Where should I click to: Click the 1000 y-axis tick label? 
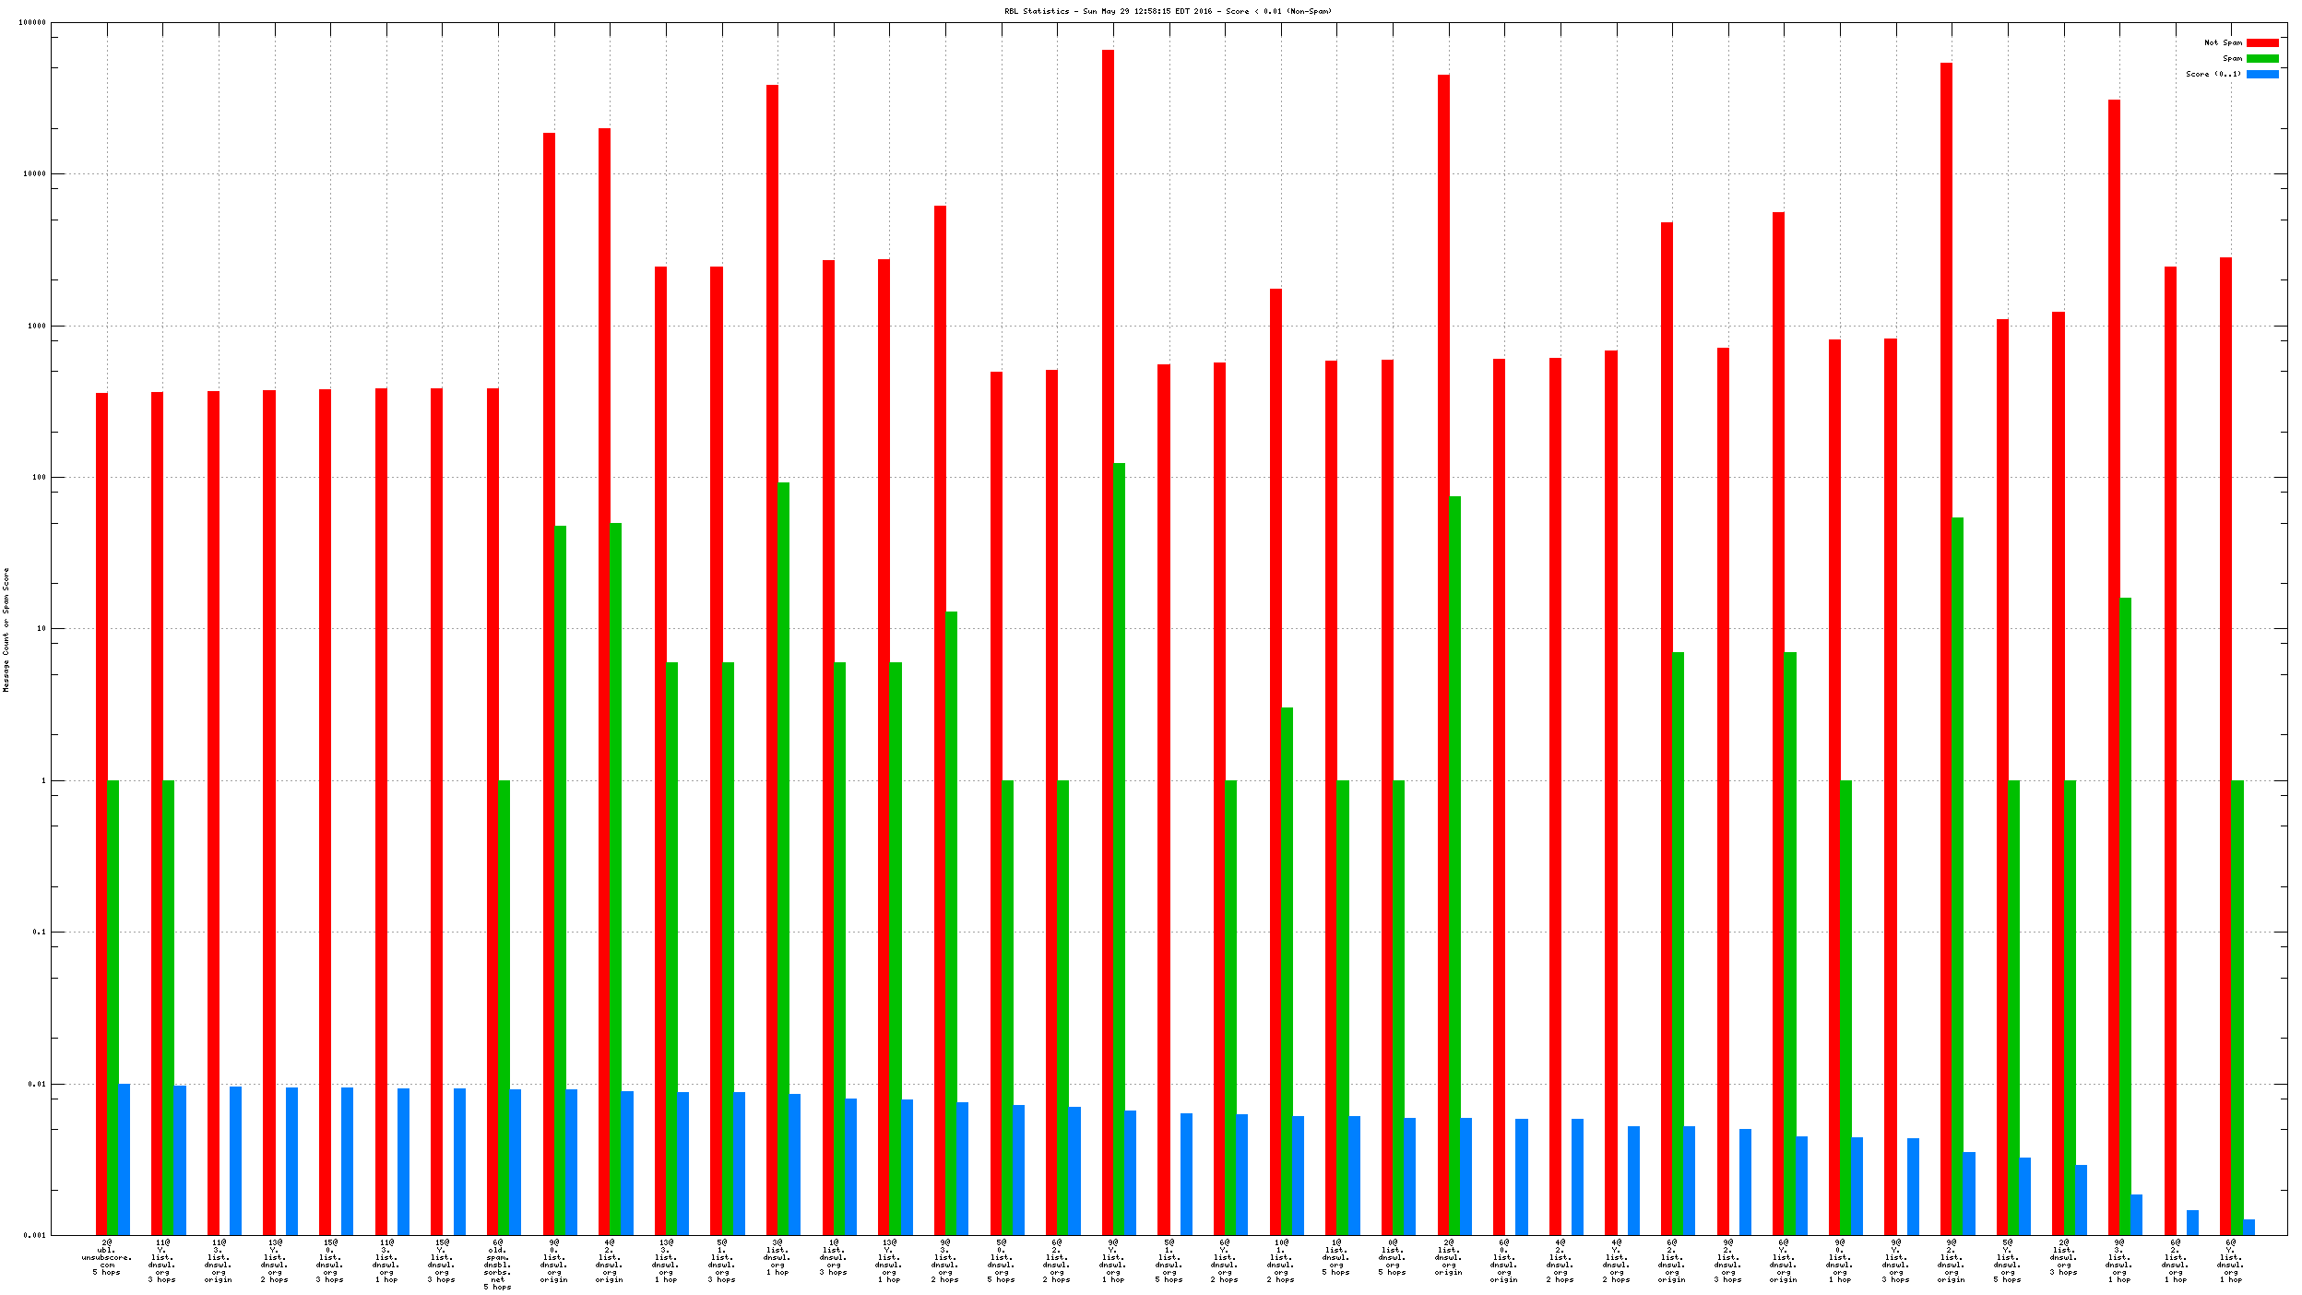(x=36, y=326)
